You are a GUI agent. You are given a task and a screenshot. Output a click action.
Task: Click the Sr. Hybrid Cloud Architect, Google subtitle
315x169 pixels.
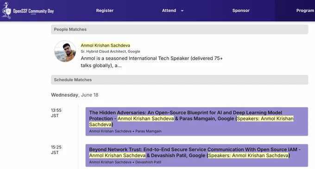[x=110, y=51]
